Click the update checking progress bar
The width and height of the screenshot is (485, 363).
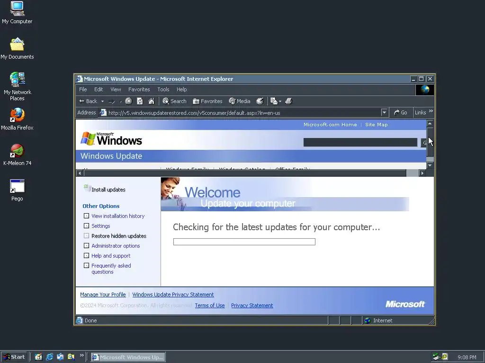pyautogui.click(x=244, y=242)
